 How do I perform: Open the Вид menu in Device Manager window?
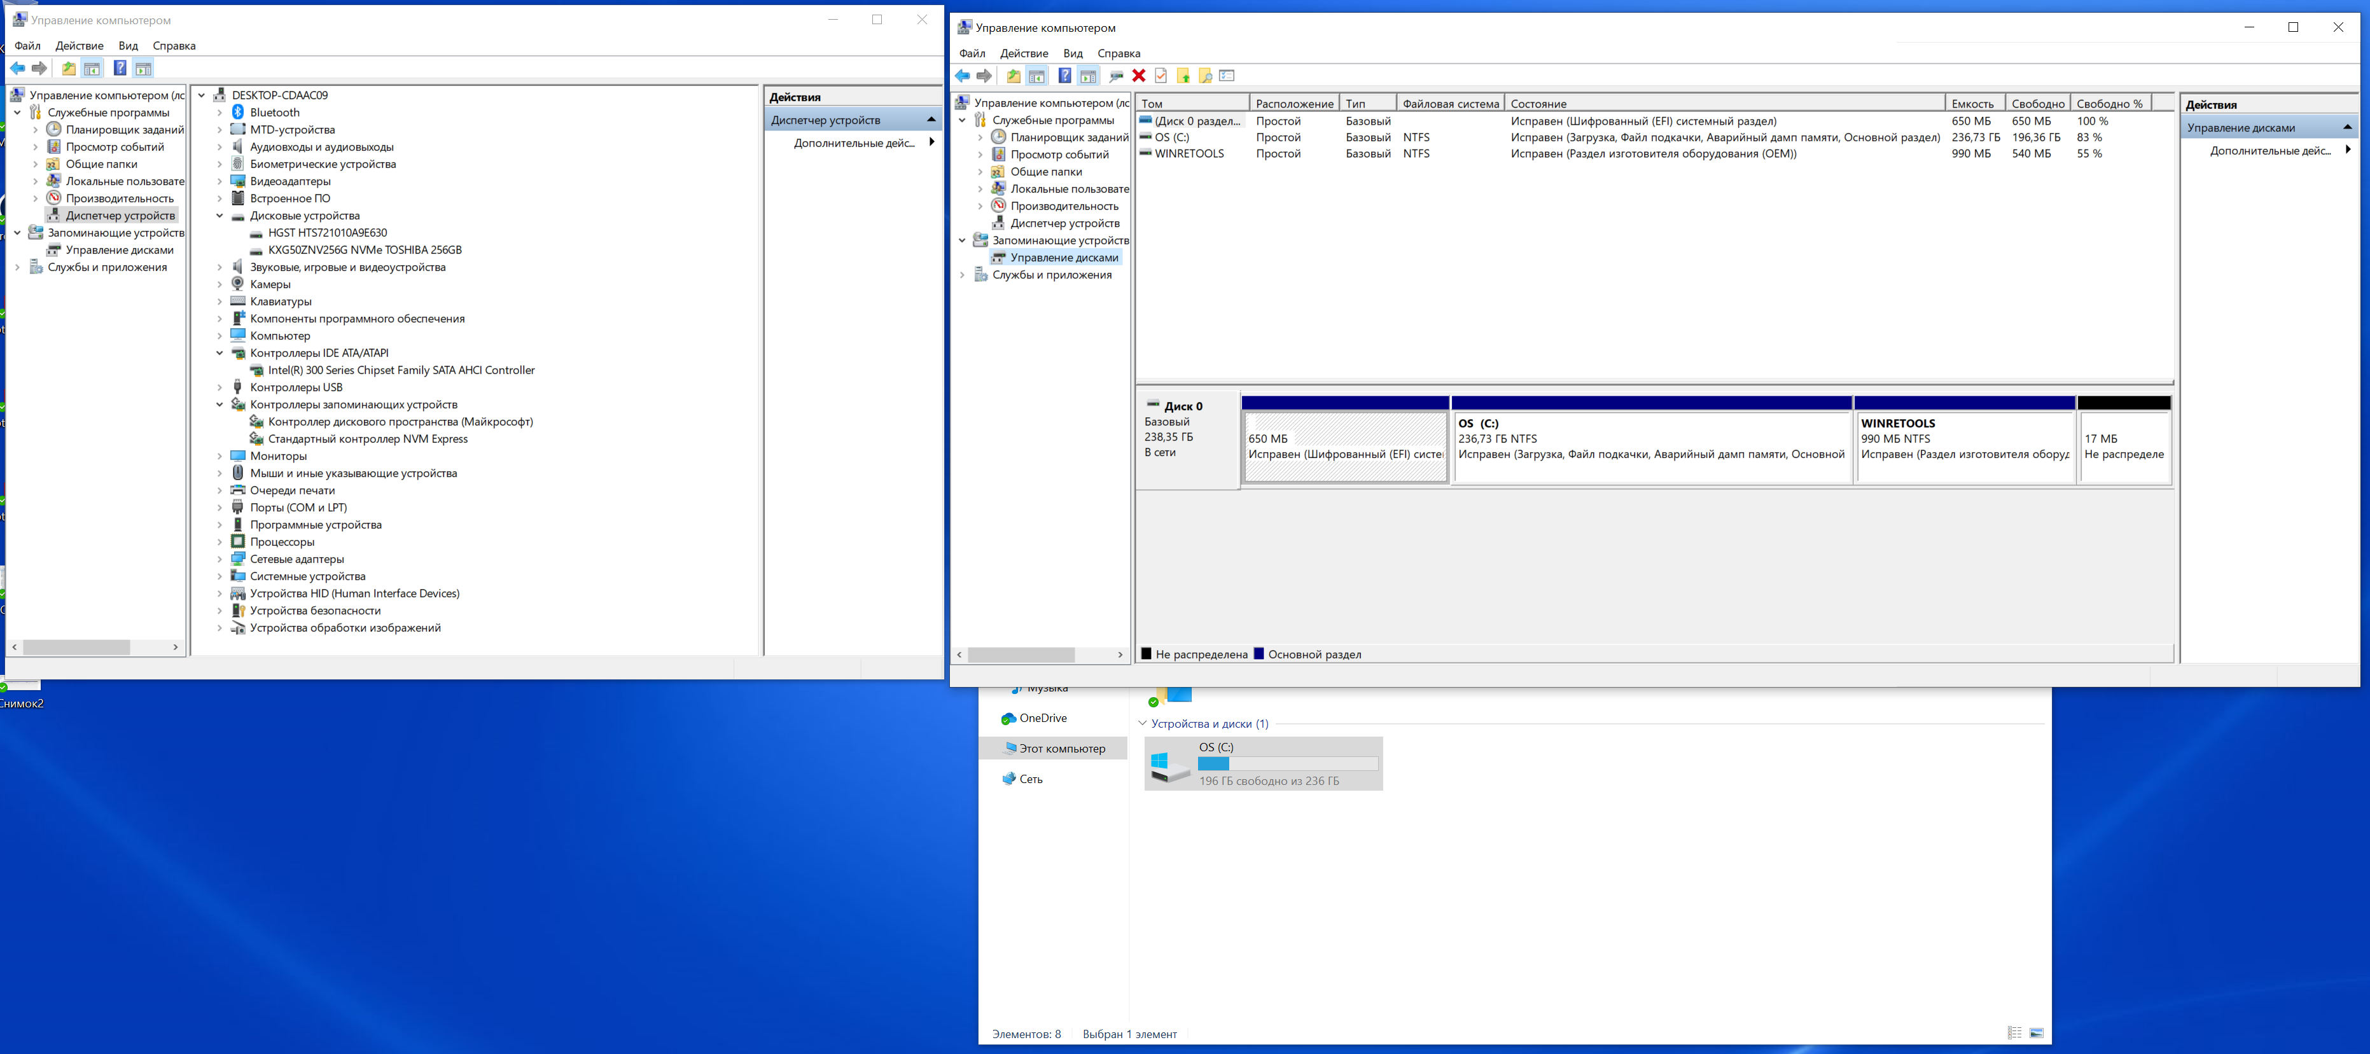point(128,46)
